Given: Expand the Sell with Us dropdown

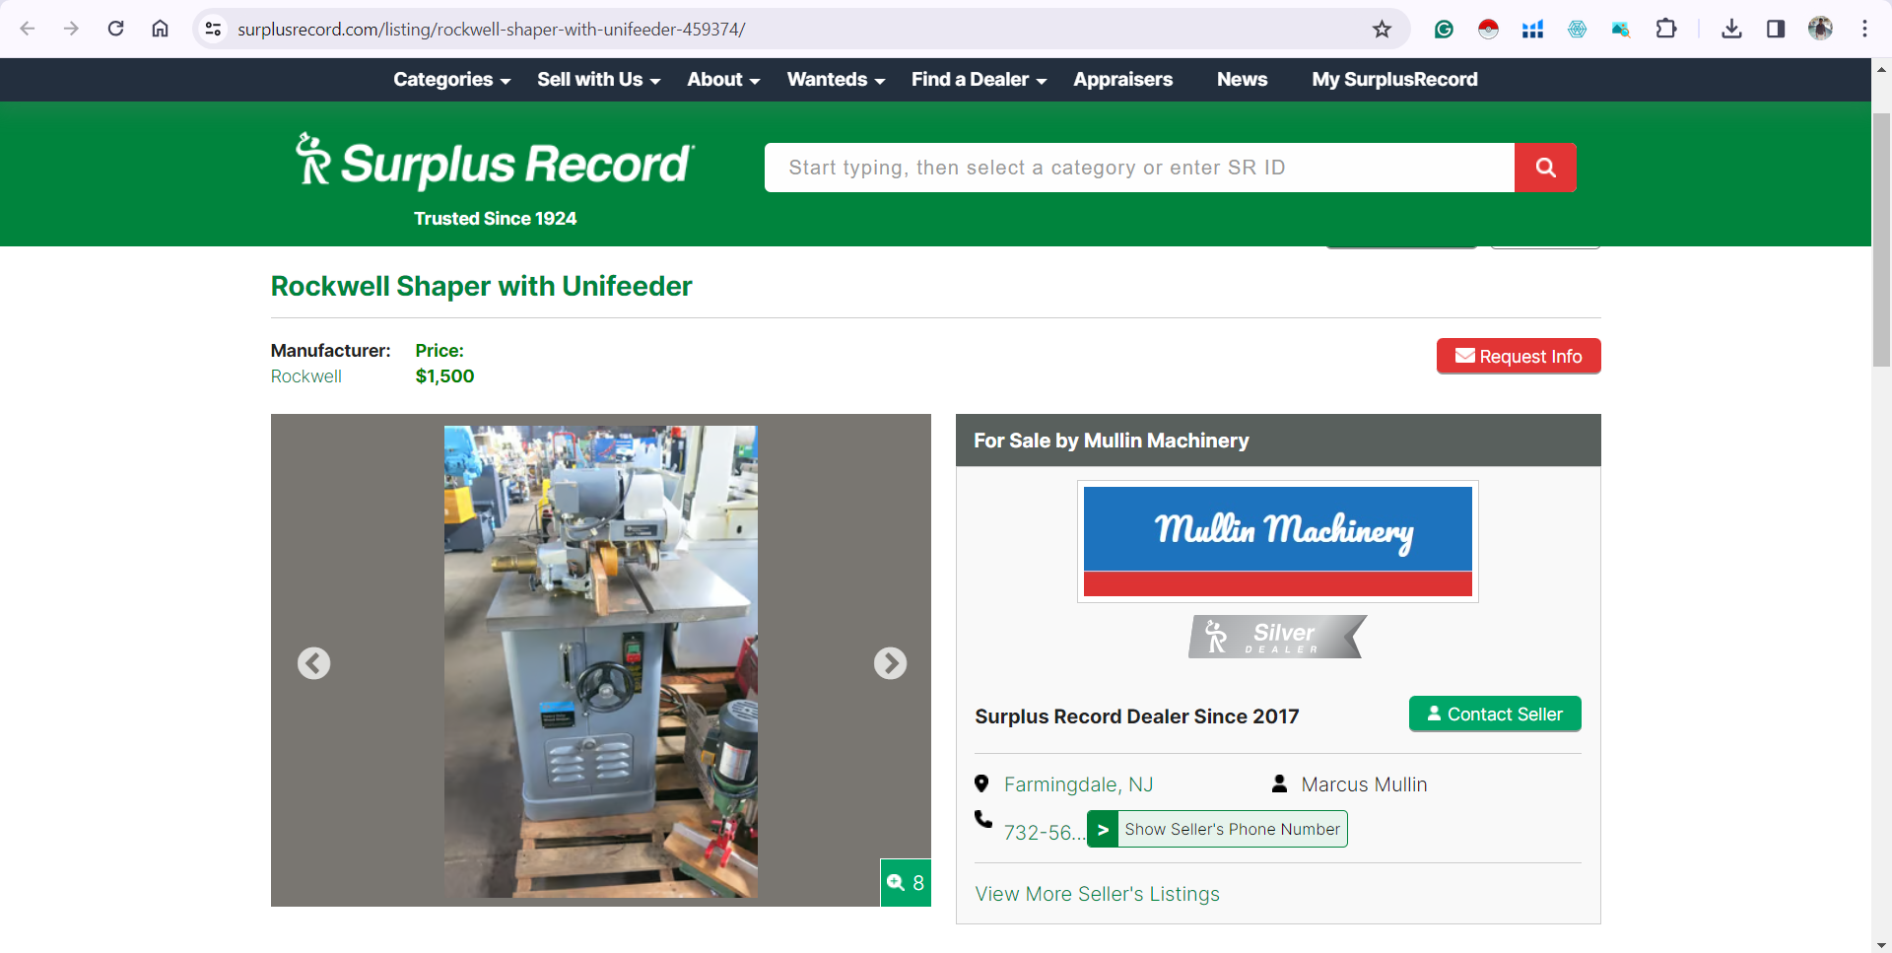Looking at the screenshot, I should 598,80.
